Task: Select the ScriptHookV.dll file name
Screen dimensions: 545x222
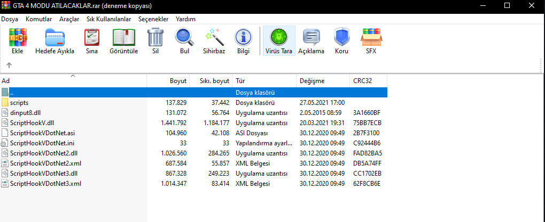Action: click(x=32, y=122)
